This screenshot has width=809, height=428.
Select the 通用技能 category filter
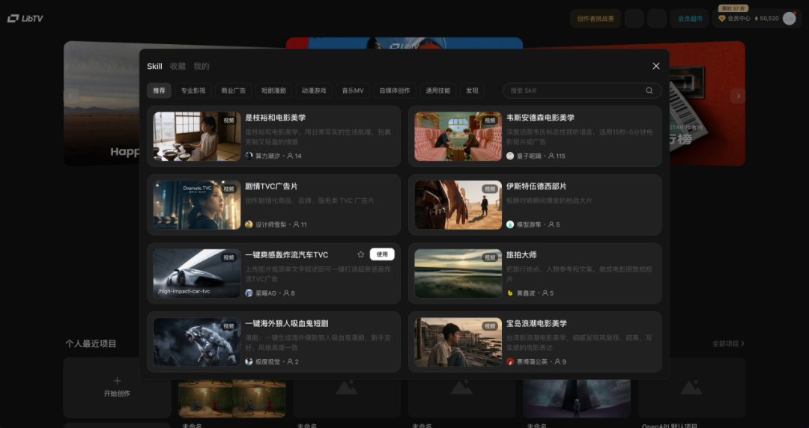coord(437,91)
